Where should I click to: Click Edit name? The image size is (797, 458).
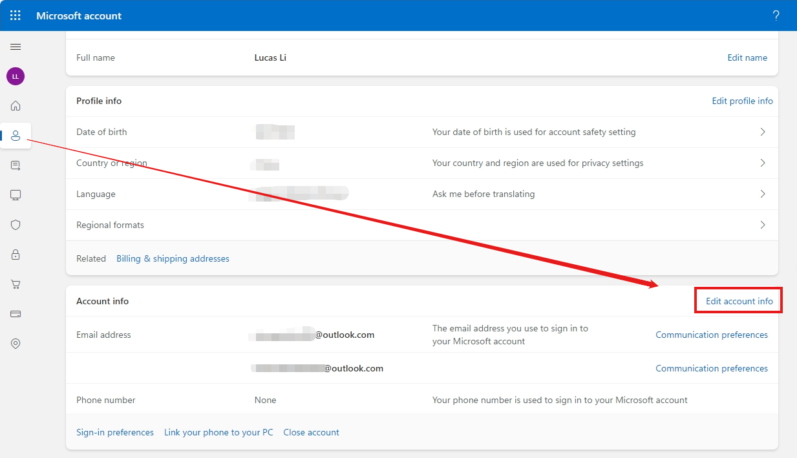tap(747, 57)
